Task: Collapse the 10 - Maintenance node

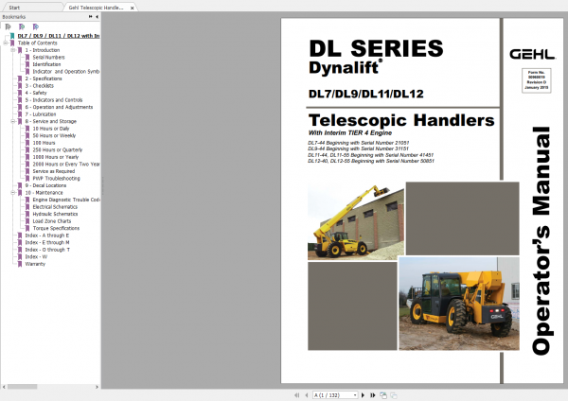Action: tap(12, 193)
